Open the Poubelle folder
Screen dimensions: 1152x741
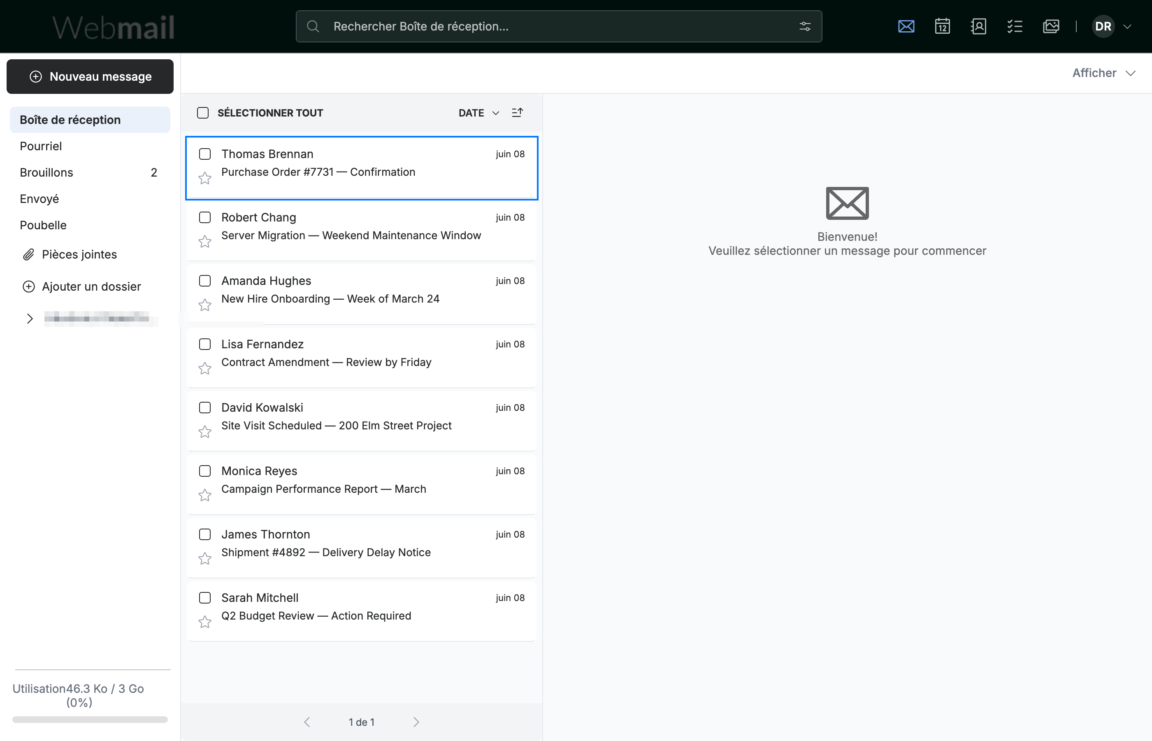click(x=90, y=225)
